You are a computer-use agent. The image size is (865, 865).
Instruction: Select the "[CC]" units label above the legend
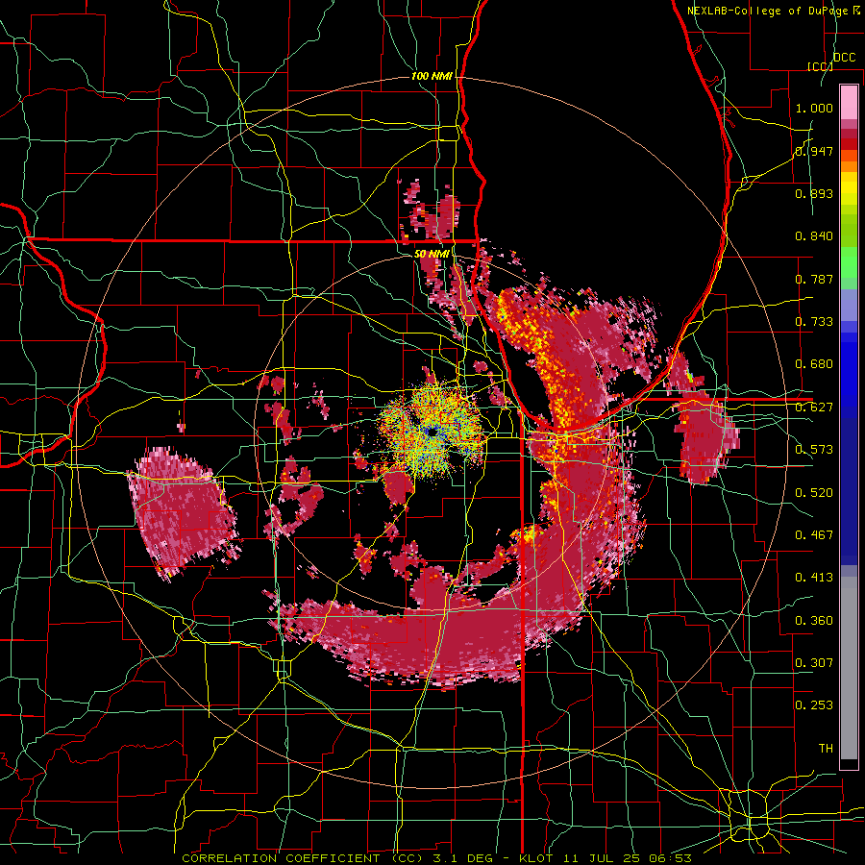pyautogui.click(x=820, y=66)
